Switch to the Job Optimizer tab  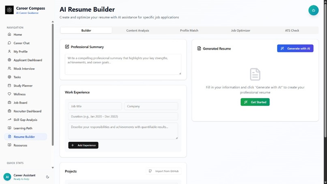pyautogui.click(x=241, y=30)
